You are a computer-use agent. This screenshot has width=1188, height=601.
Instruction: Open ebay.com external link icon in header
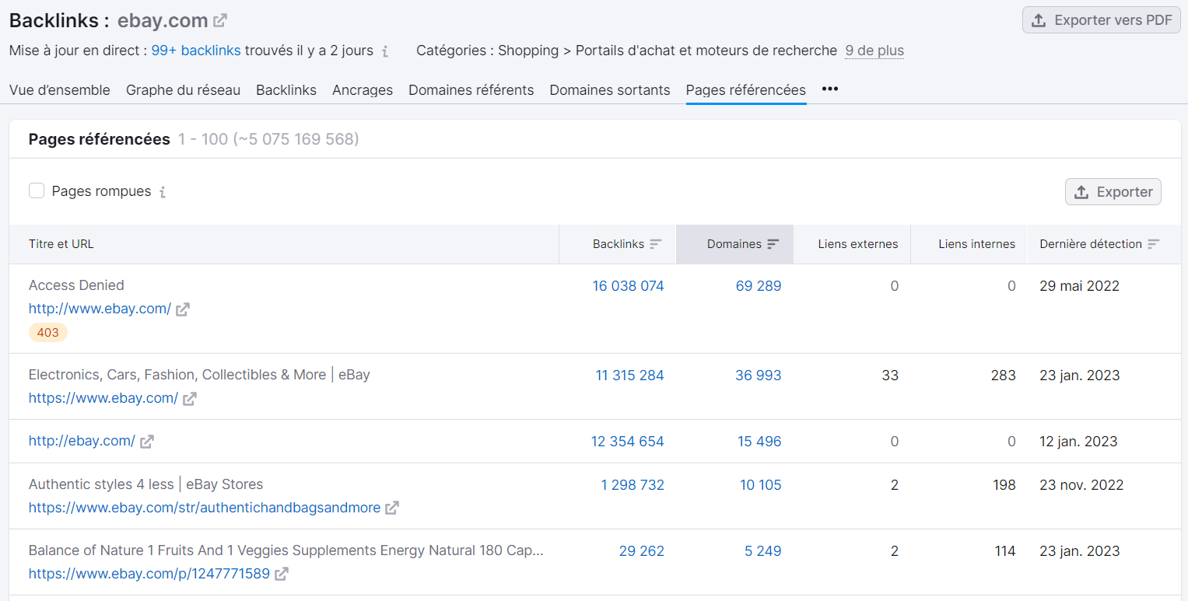pos(220,21)
